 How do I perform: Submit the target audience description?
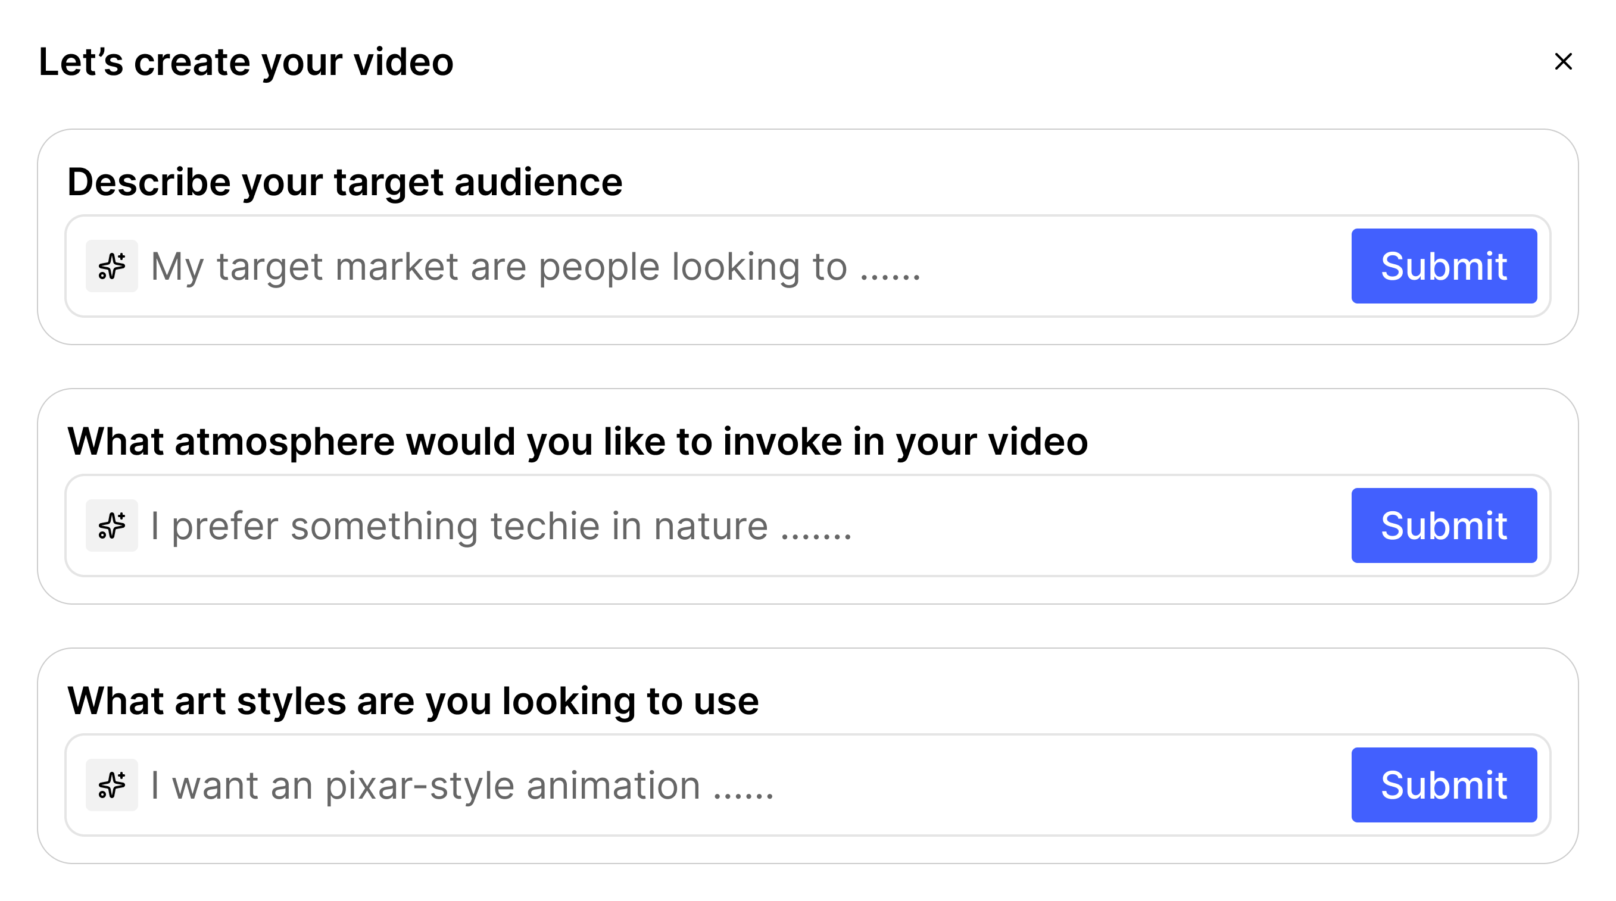pos(1443,266)
